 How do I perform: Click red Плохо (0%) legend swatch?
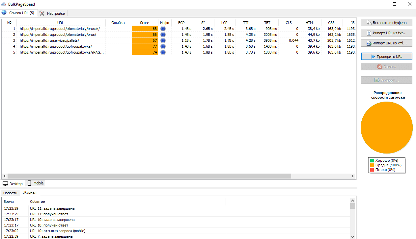pos(372,170)
